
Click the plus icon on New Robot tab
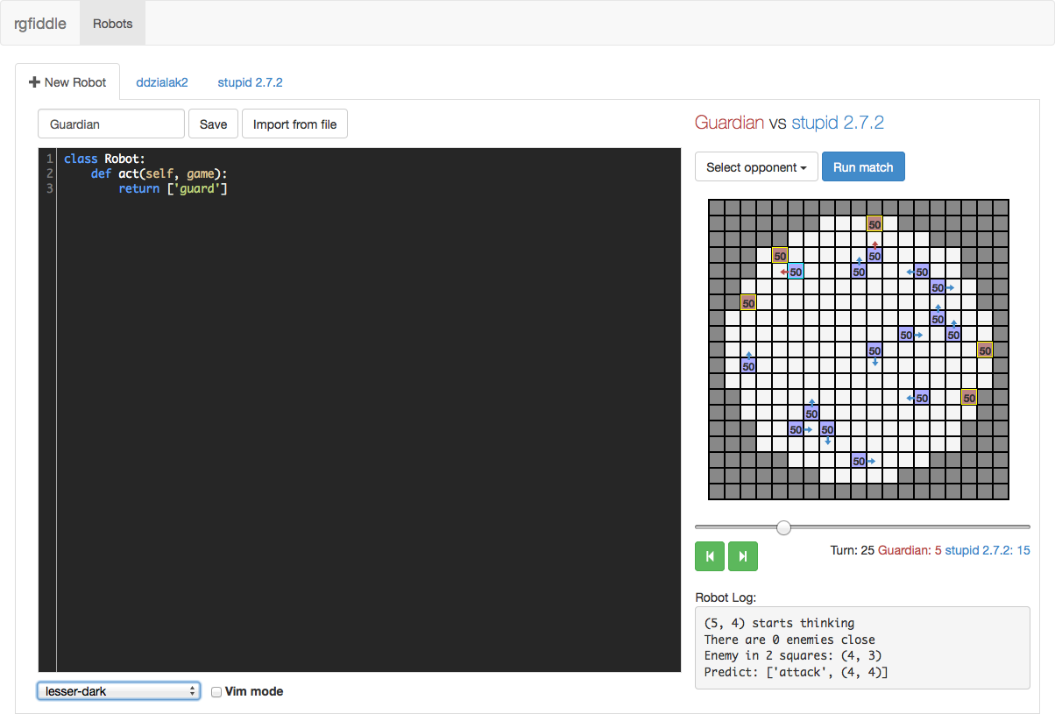(34, 82)
